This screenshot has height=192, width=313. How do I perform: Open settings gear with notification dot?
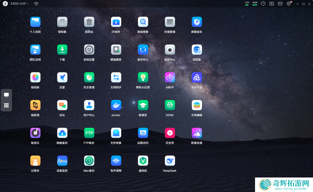(288, 4)
